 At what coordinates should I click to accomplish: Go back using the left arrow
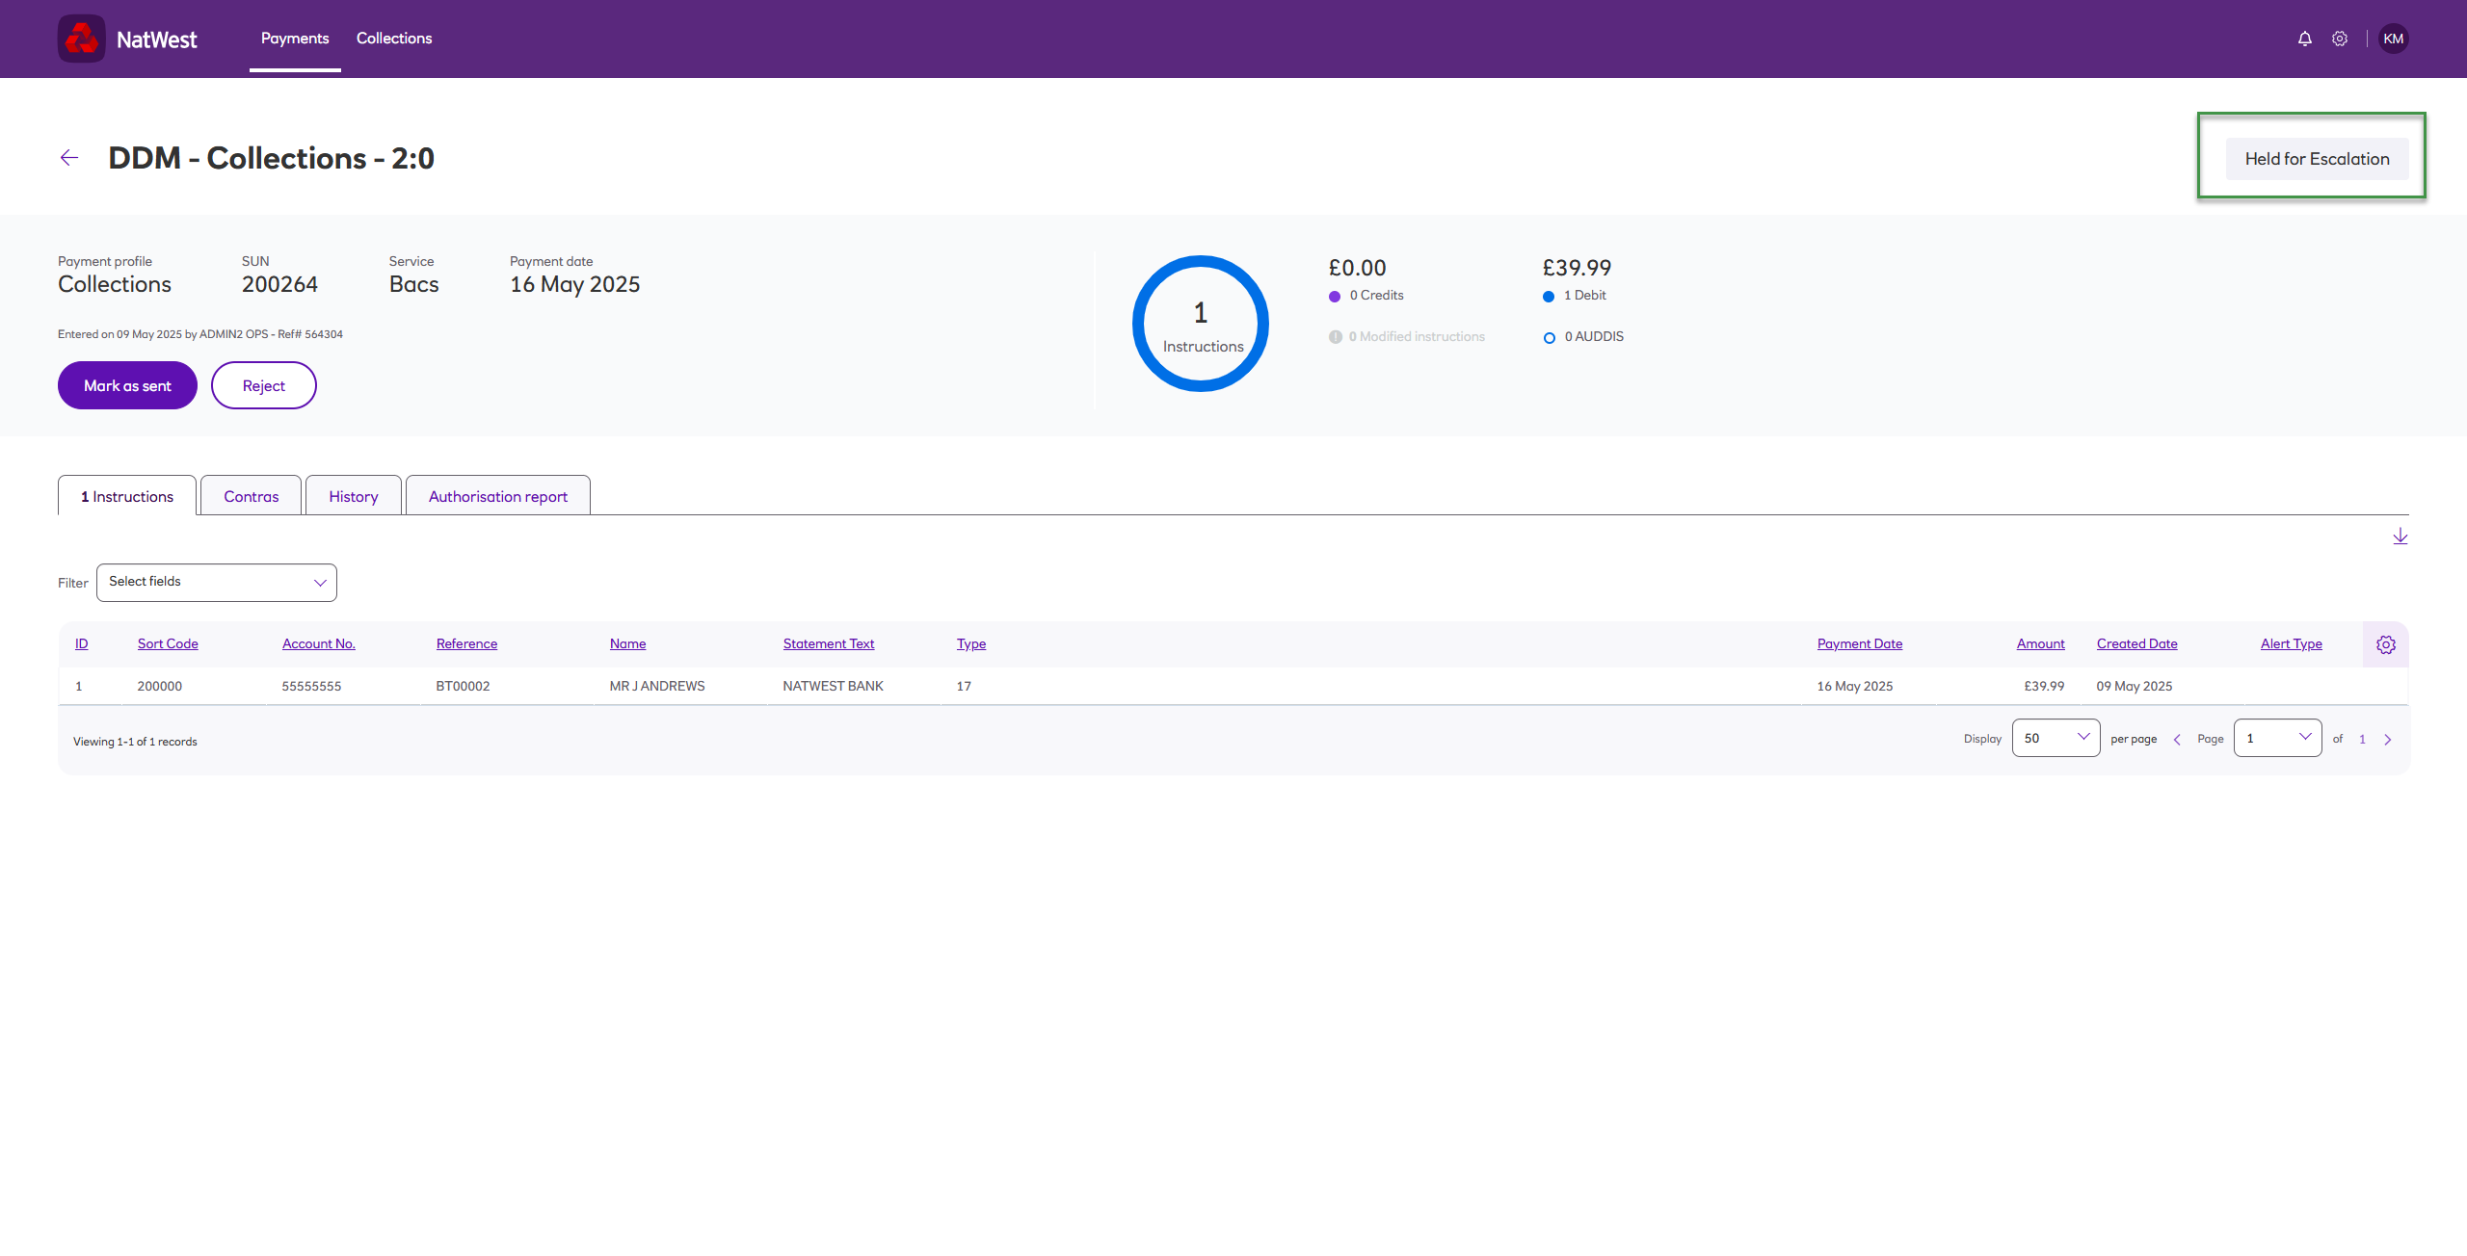69,158
